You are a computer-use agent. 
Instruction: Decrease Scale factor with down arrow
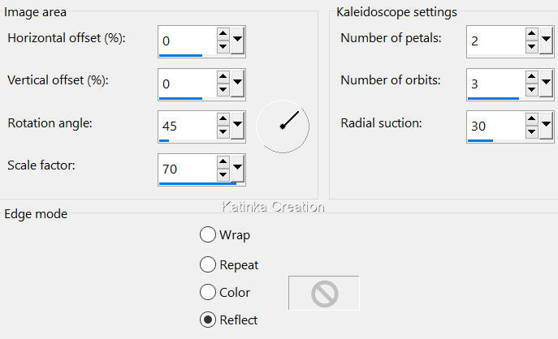(223, 175)
